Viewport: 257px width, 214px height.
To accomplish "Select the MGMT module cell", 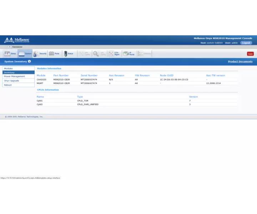I will pos(40,83).
